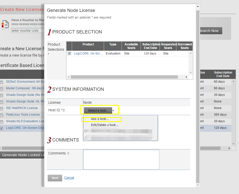Check the PetaLinux Tools License checkbox

(2, 115)
